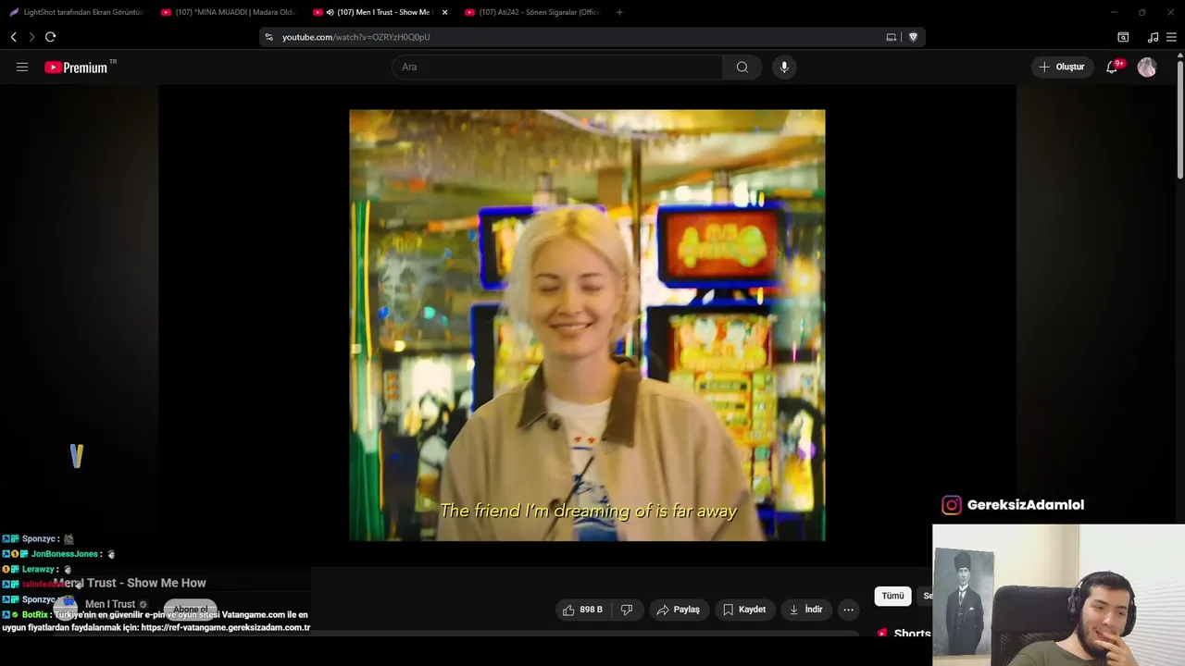Viewport: 1185px width, 666px height.
Task: Click the Paylaş share button
Action: (678, 610)
